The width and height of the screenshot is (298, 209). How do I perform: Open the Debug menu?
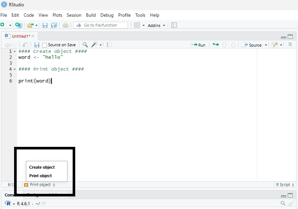pos(107,15)
